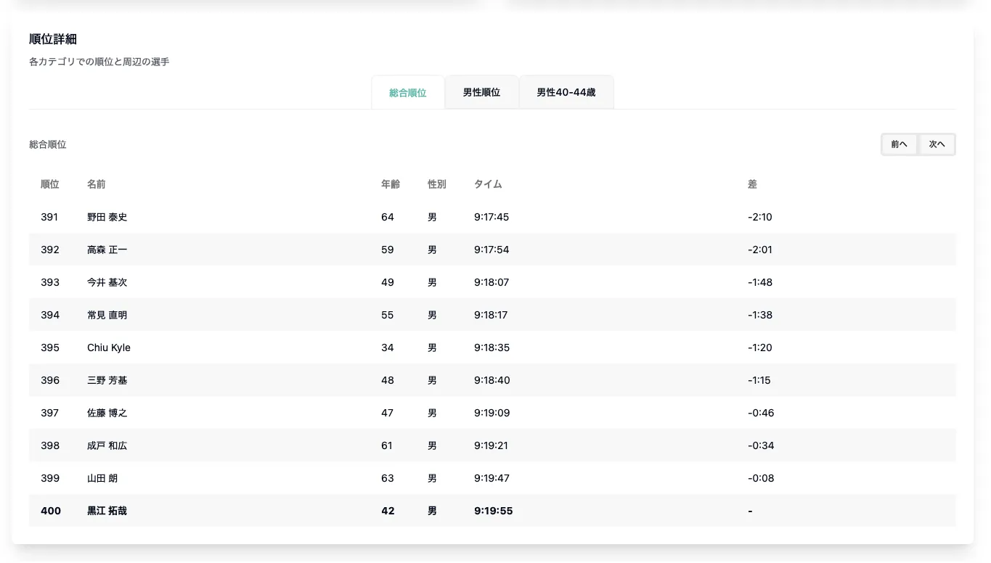
Task: Select runner 佐藤 博之 in row 397
Action: point(107,413)
